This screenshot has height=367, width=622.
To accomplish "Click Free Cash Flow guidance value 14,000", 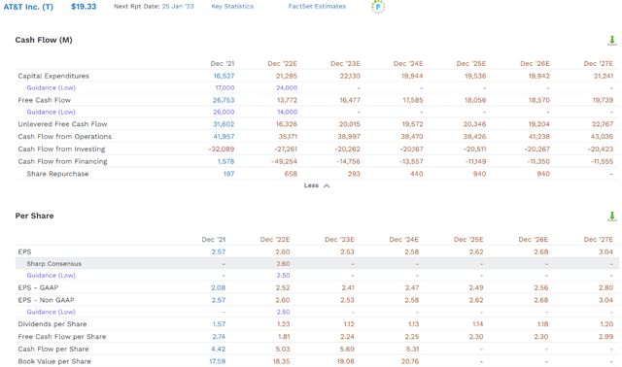I will (x=288, y=112).
